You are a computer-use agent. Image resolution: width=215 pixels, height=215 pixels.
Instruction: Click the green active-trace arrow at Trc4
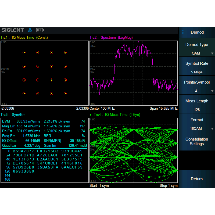point(91,115)
